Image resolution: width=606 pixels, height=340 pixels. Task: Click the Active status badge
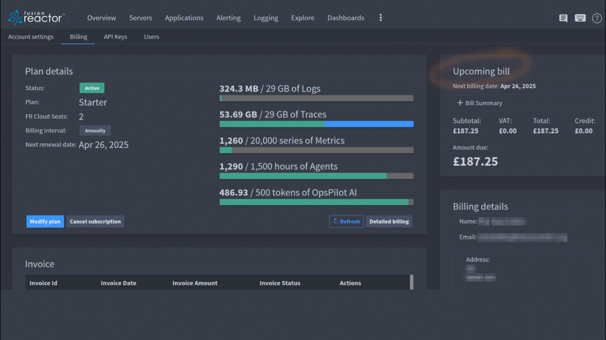click(92, 88)
